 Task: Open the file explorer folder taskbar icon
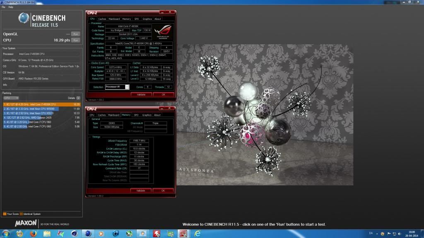[47, 233]
